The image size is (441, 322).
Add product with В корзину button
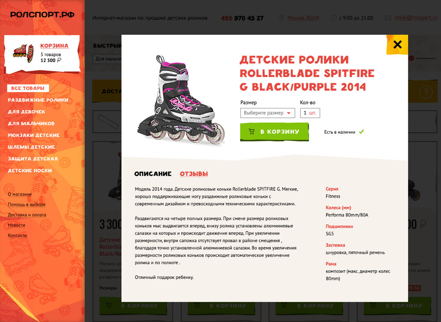[x=274, y=131]
